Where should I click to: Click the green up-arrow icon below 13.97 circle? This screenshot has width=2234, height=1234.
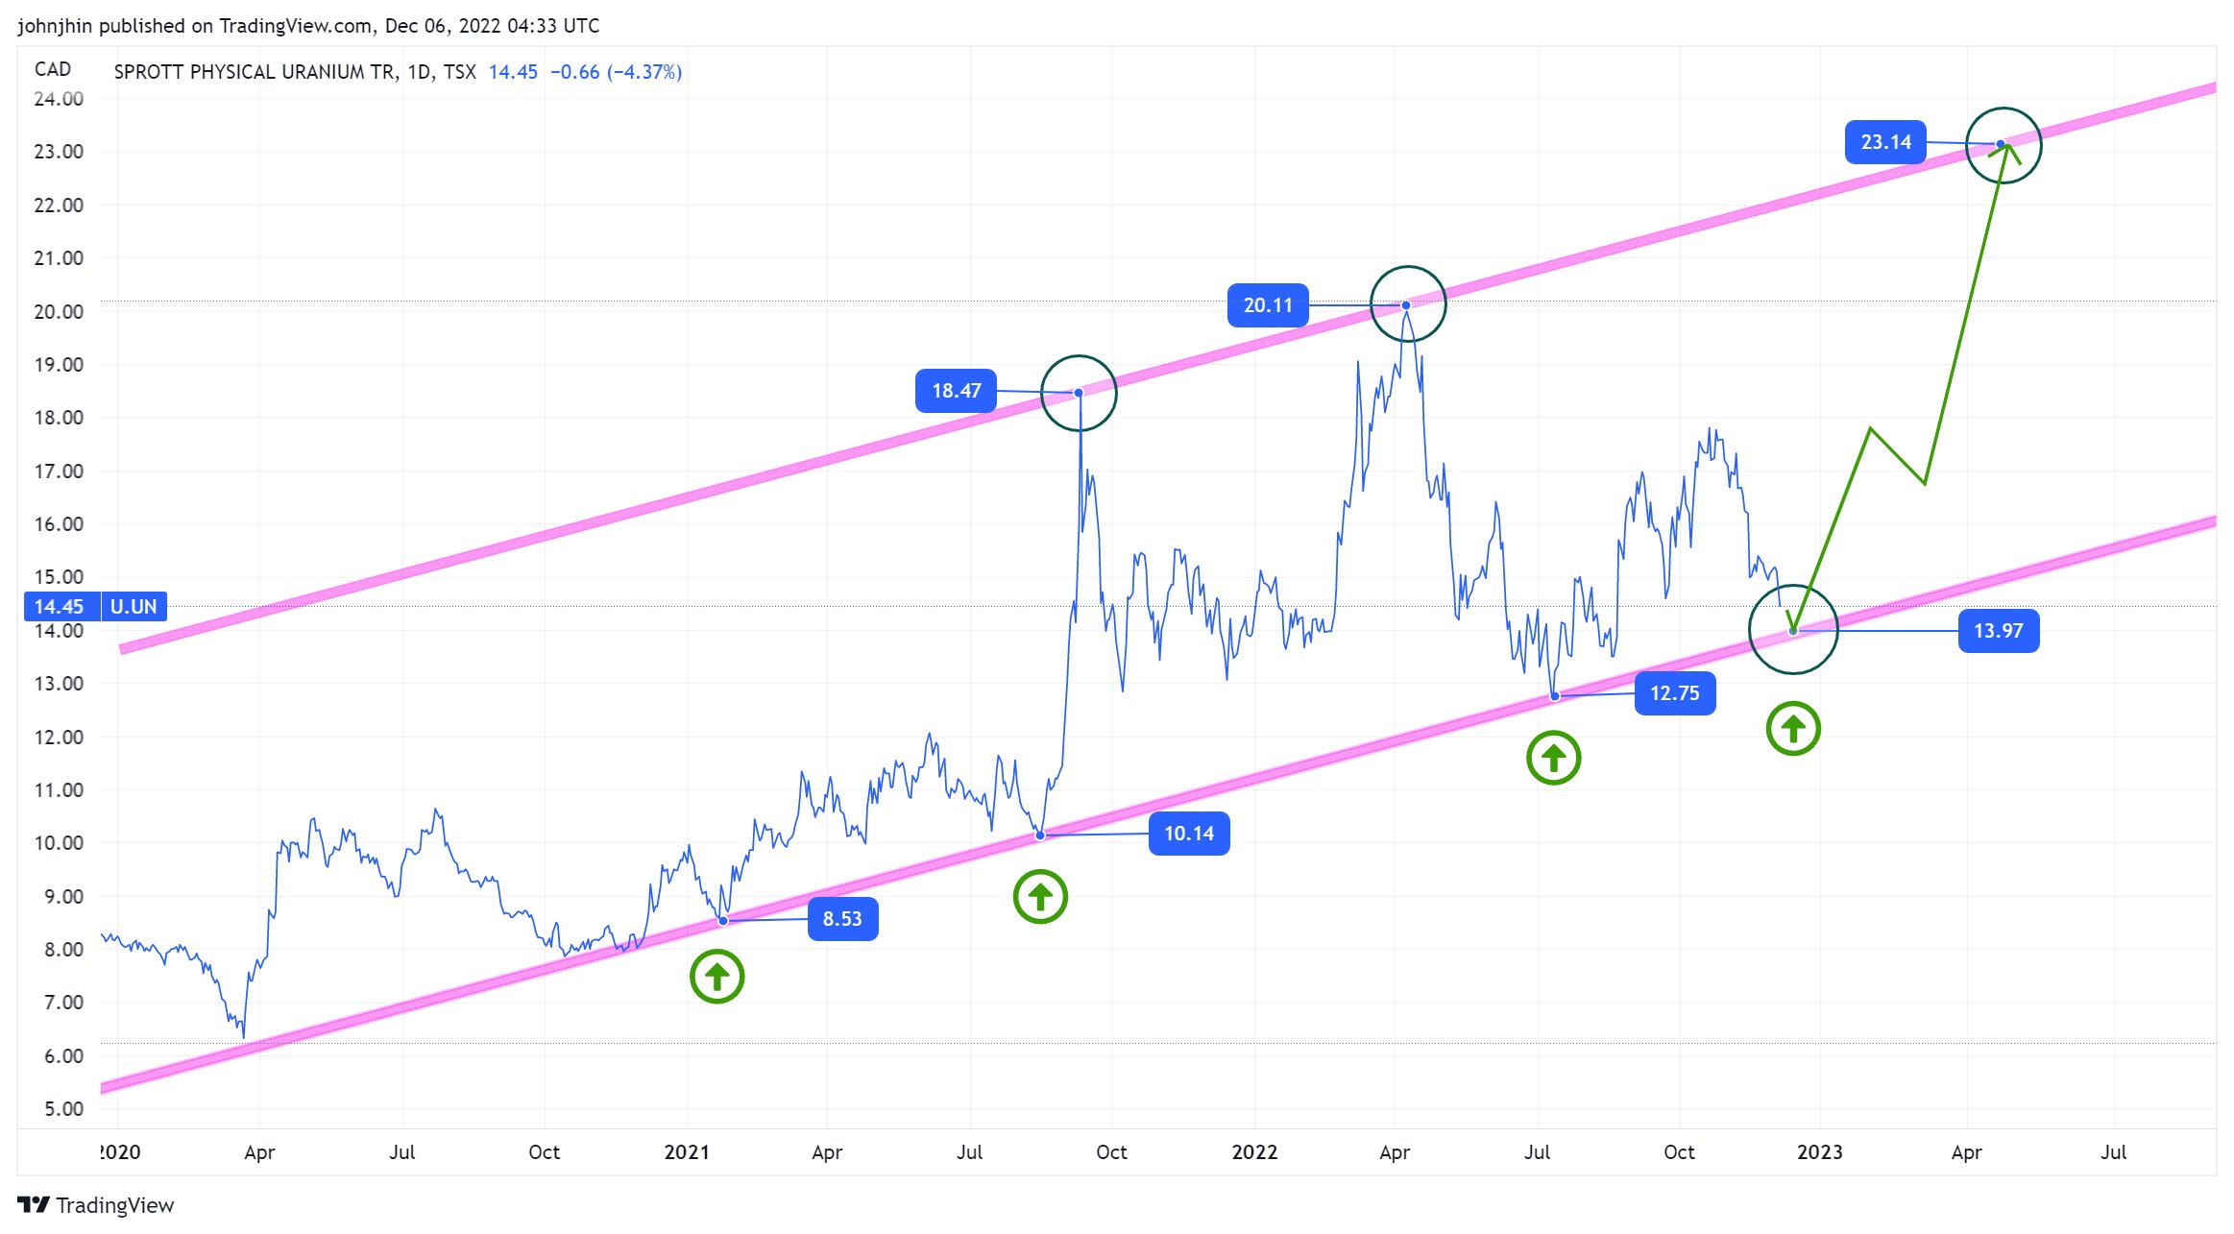tap(1792, 729)
